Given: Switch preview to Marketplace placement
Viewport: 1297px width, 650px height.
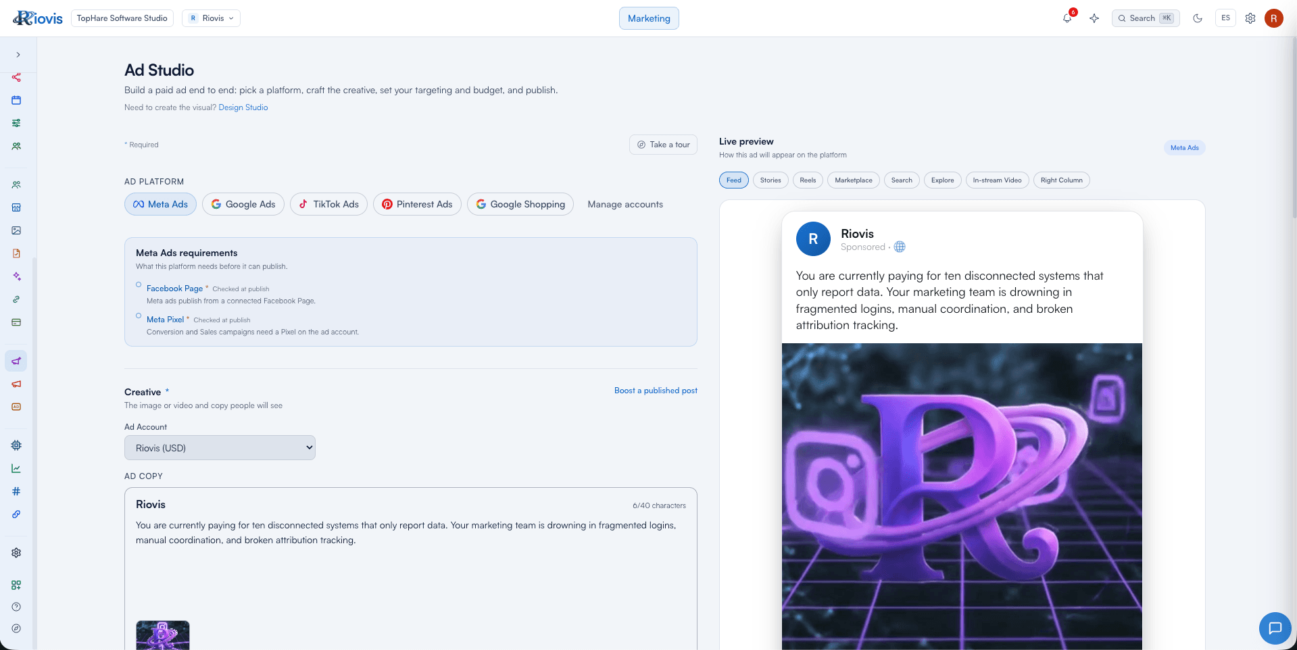Looking at the screenshot, I should (854, 180).
